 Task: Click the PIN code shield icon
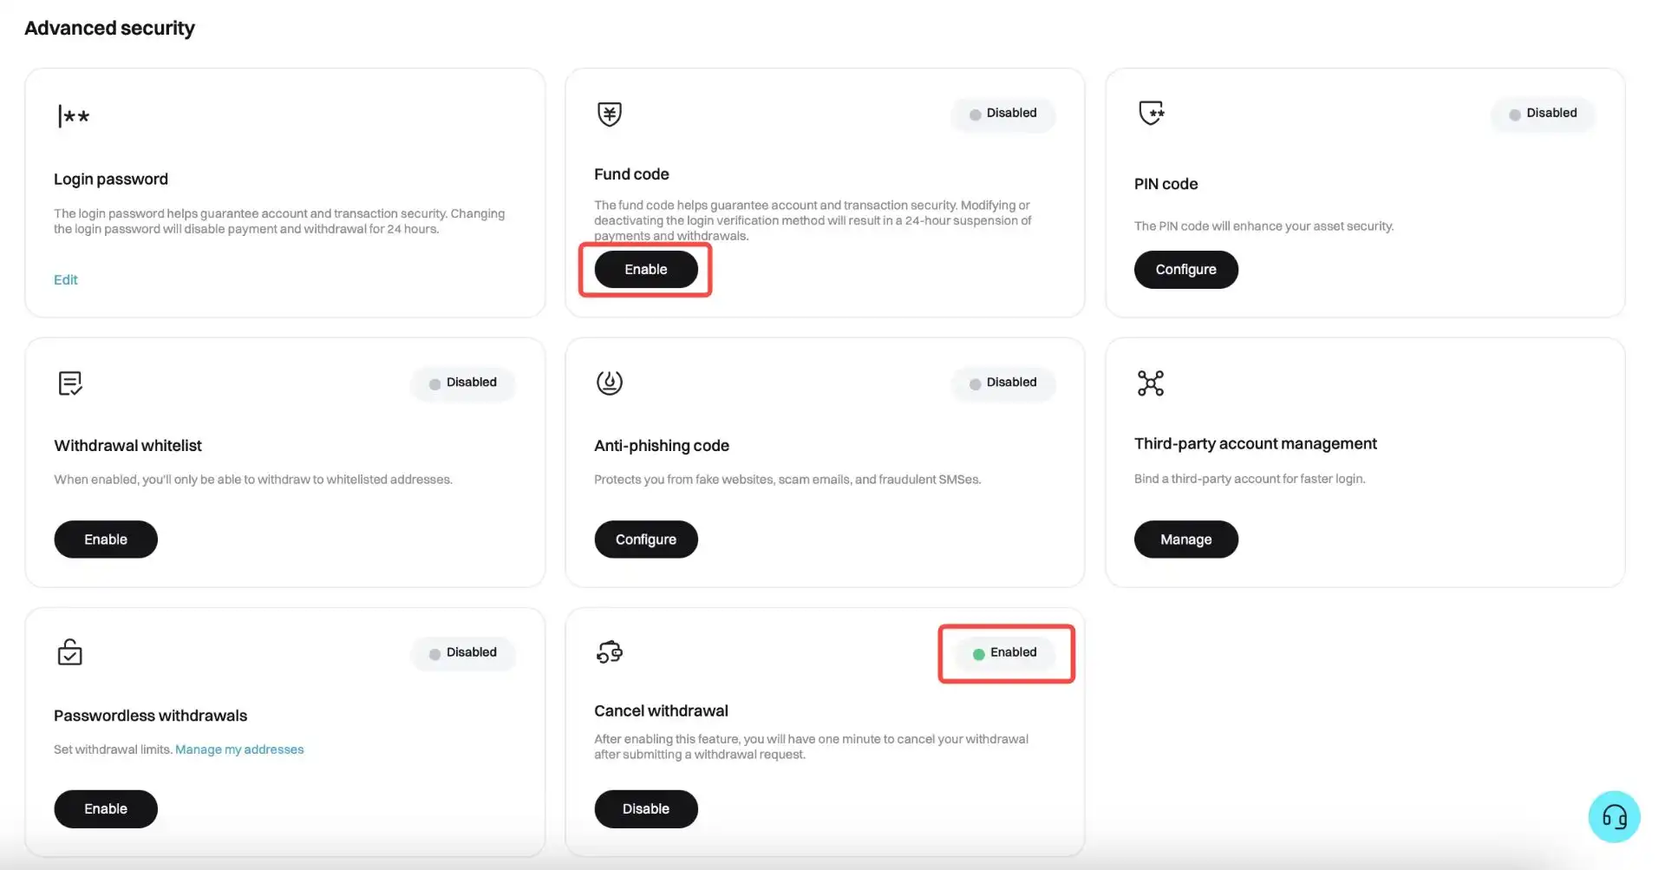coord(1151,113)
